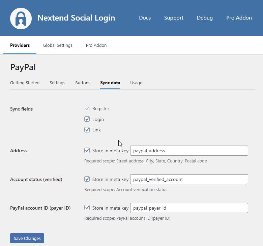Switch to the Providers tab
The width and height of the screenshot is (263, 246).
click(x=20, y=45)
